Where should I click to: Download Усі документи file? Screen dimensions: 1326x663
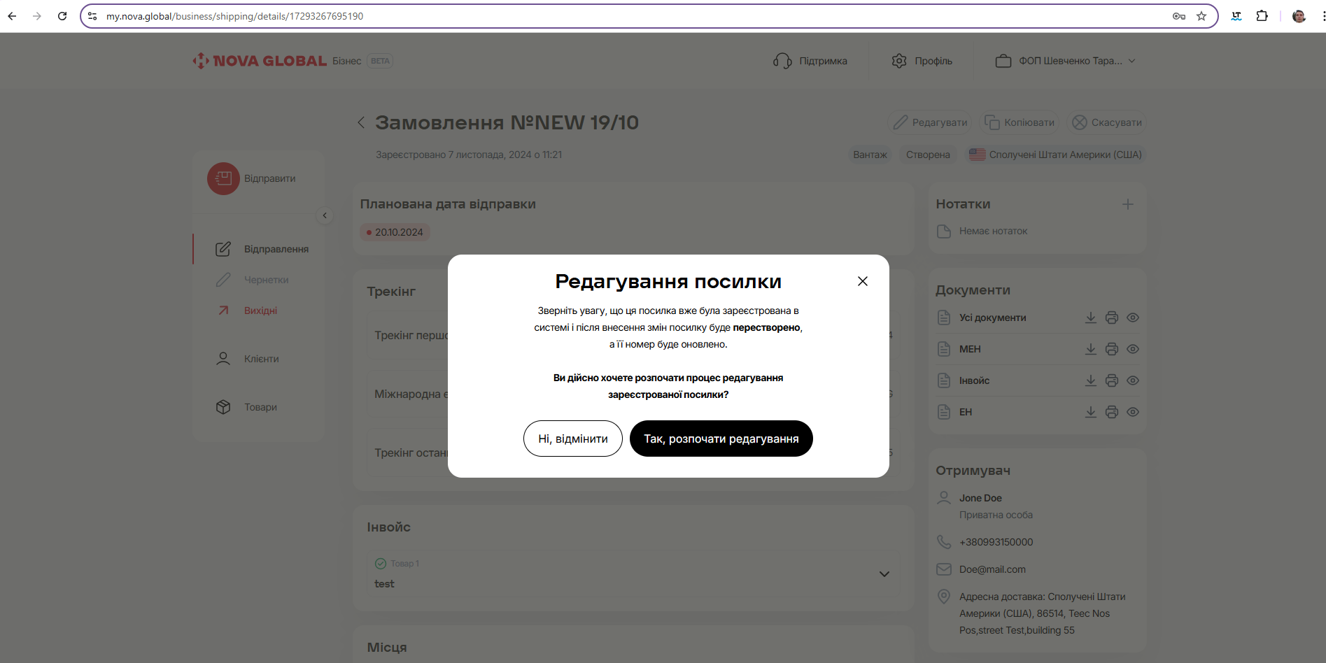pyautogui.click(x=1090, y=318)
